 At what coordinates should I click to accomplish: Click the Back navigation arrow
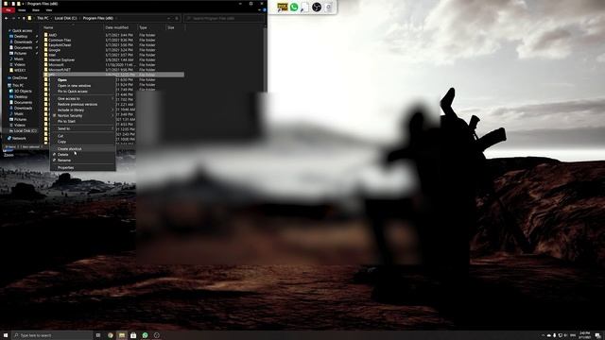(x=7, y=18)
